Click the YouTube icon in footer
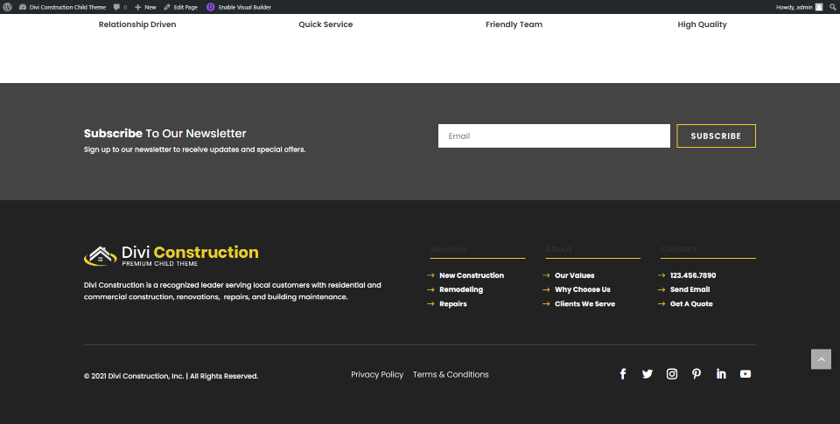Screen dimensions: 840x424 click(x=745, y=374)
